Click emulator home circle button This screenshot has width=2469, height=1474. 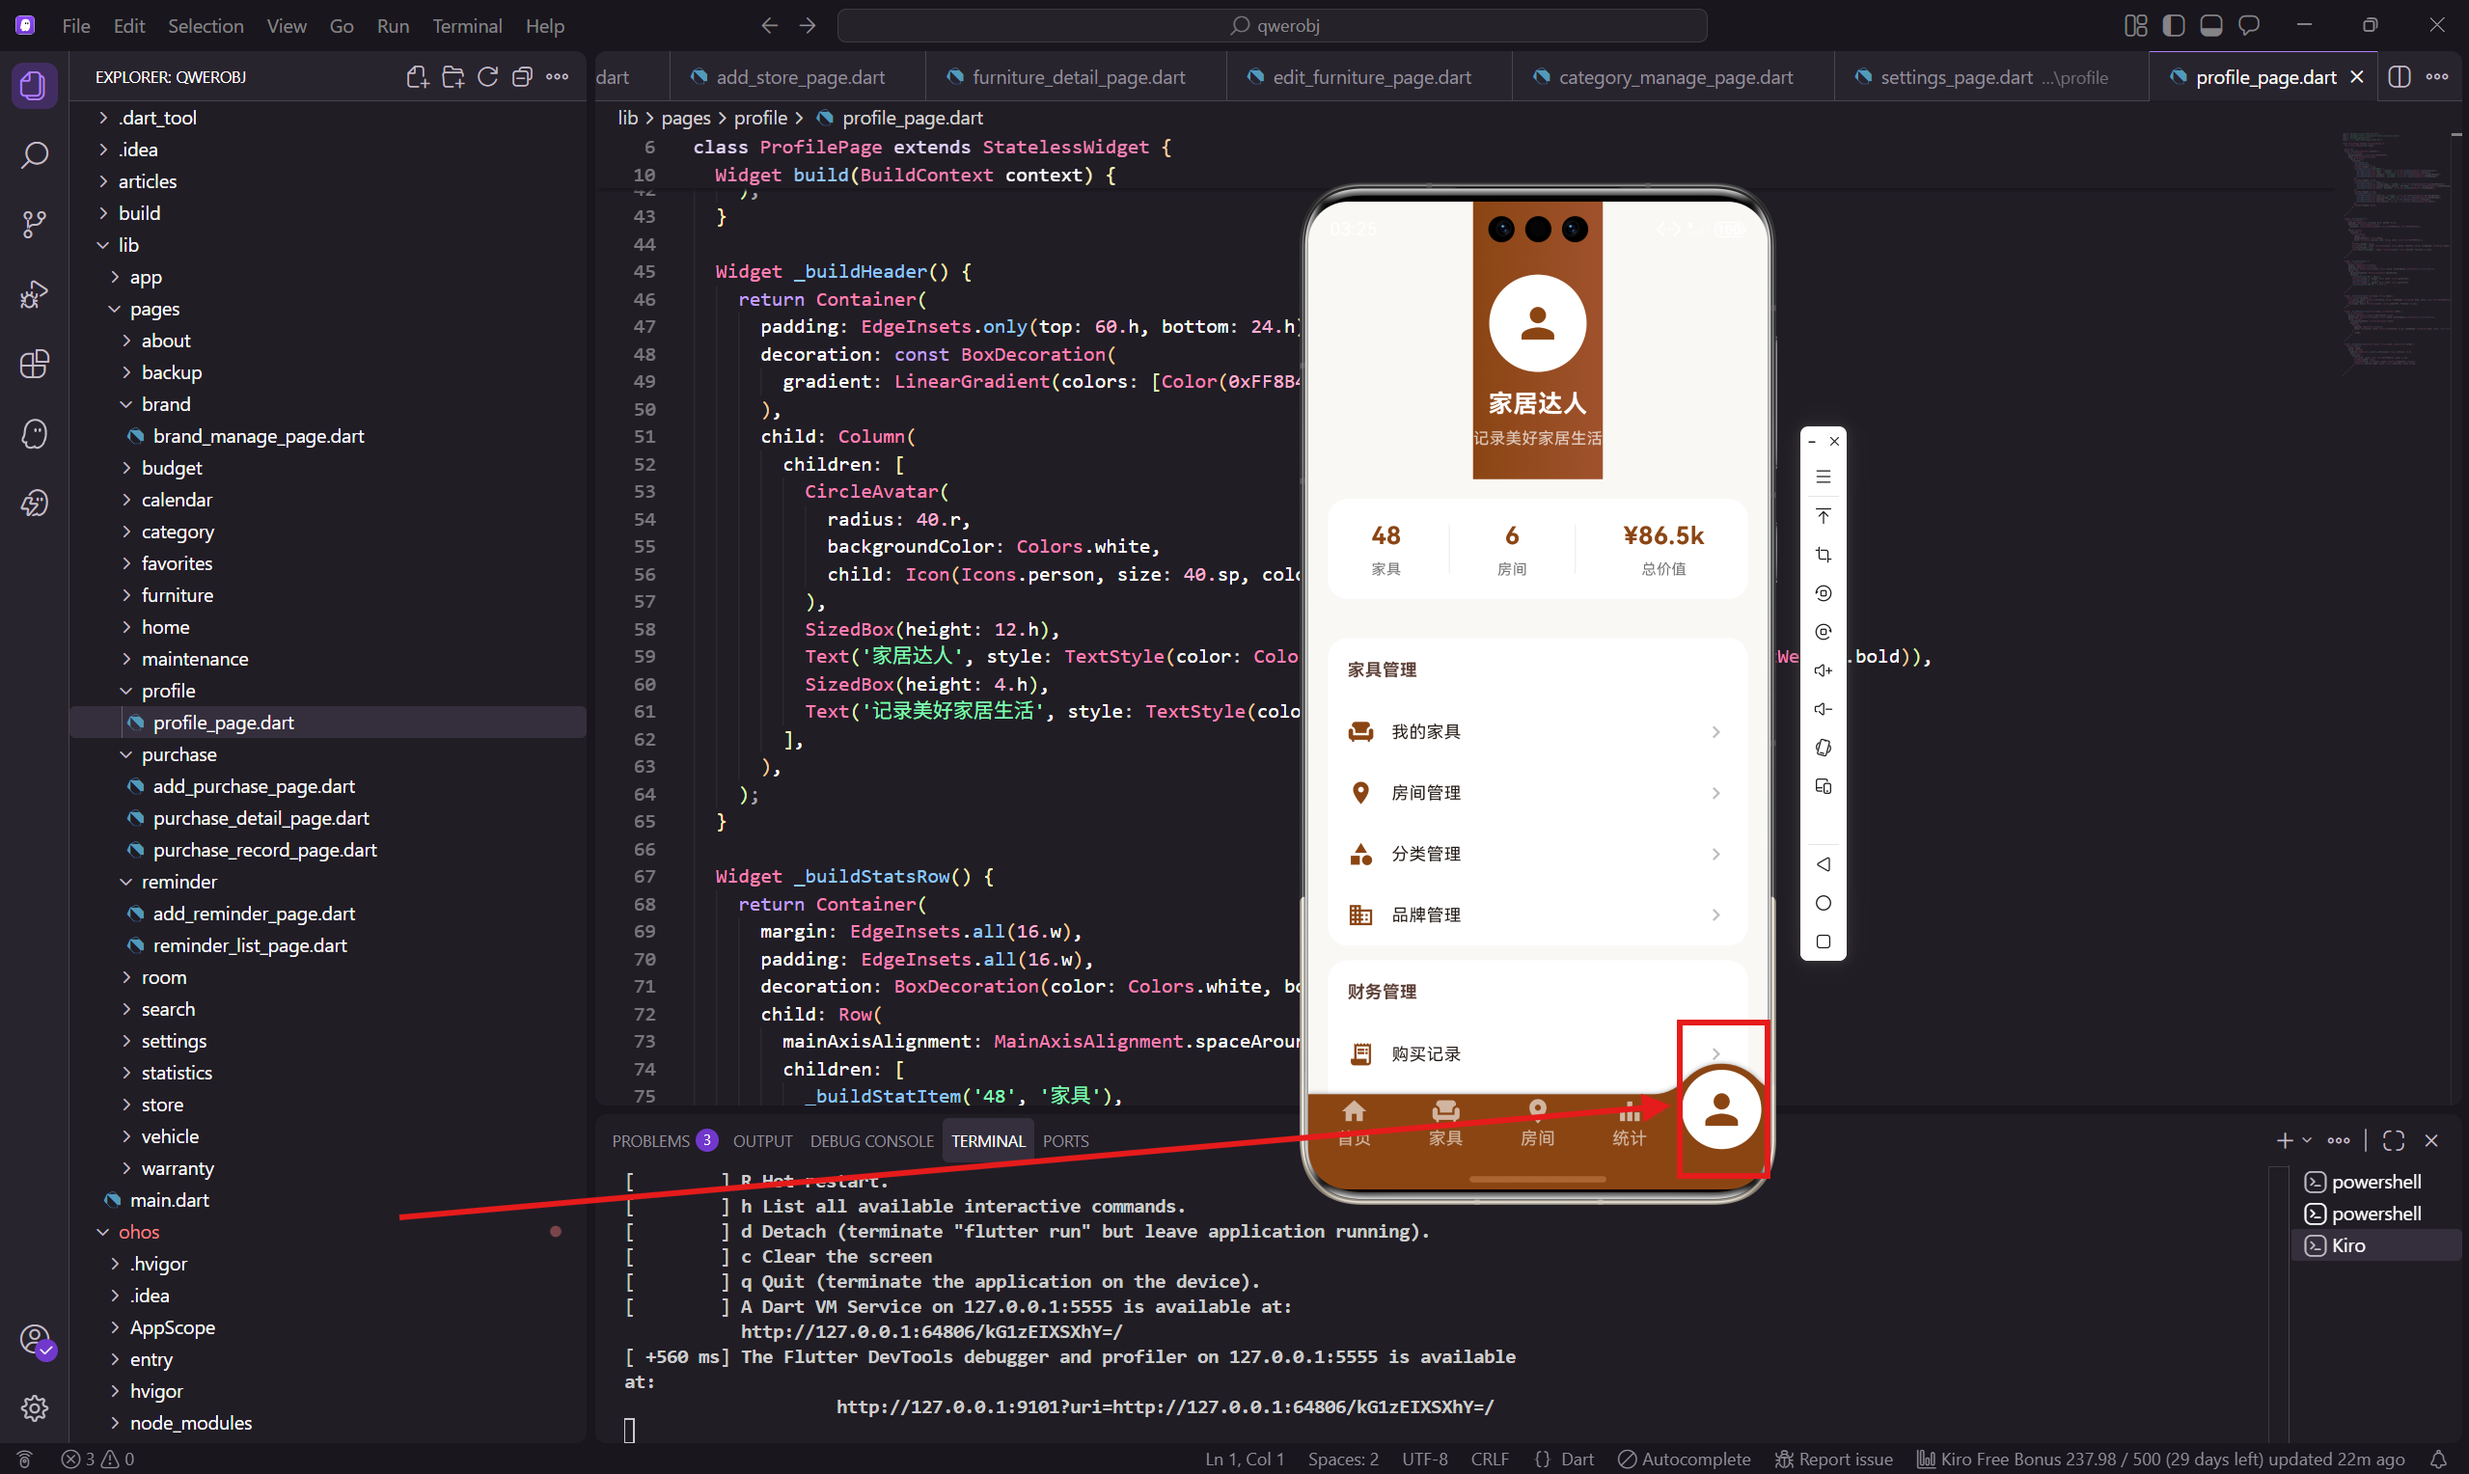1823,903
